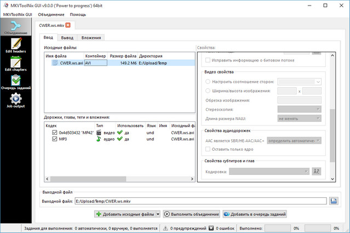This screenshot has height=233, width=350.
Task: Click the Выходной файл path field
Action: point(200,201)
